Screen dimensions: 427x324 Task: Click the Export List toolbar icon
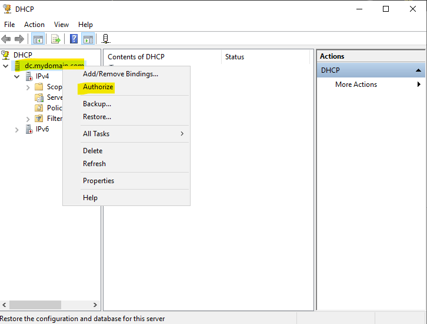[x=56, y=39]
